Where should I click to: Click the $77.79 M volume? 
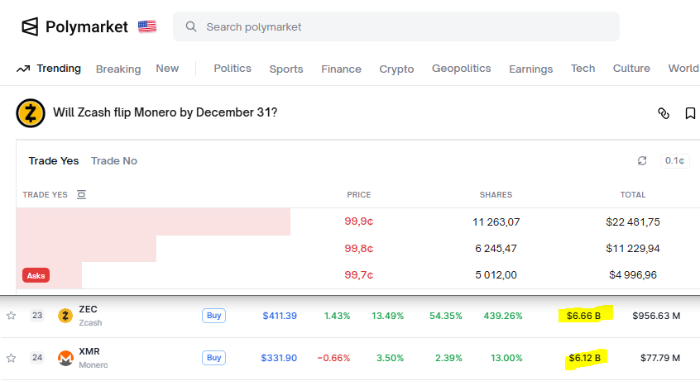tap(660, 358)
